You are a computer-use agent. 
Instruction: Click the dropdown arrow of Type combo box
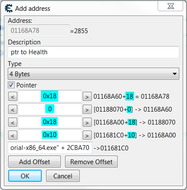pyautogui.click(x=175, y=74)
